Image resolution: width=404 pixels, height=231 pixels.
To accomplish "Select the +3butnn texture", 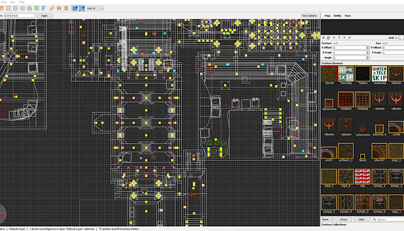I will click(329, 125).
